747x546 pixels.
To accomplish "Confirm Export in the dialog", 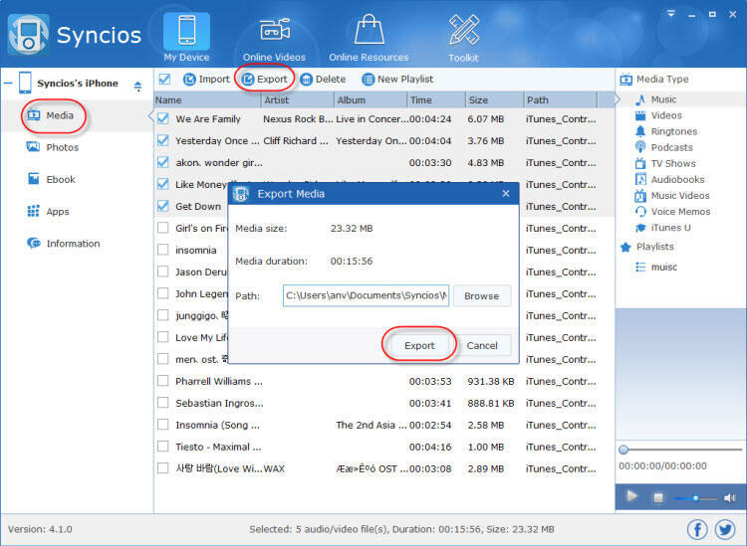I will [x=419, y=345].
